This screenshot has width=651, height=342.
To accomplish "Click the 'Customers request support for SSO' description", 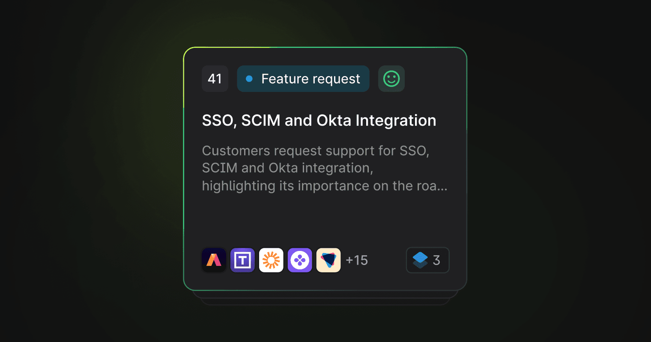I will coord(315,151).
